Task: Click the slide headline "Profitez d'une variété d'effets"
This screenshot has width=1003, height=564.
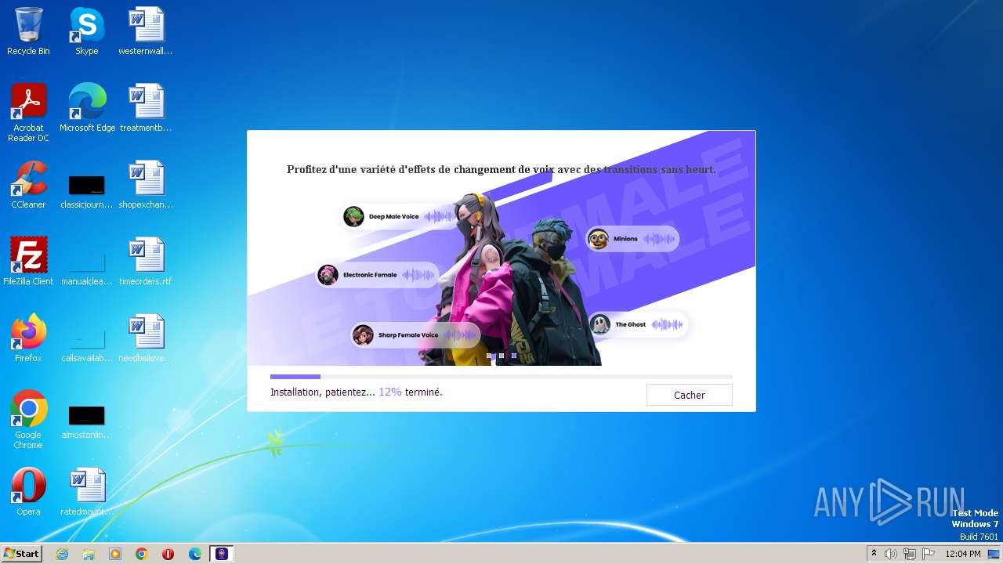Action: click(x=501, y=169)
